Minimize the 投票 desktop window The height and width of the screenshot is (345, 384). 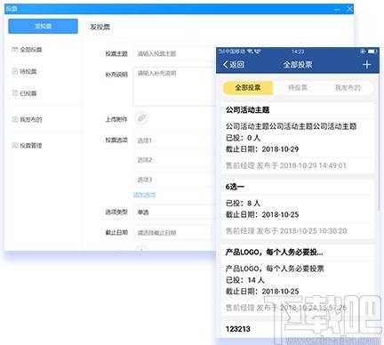(x=337, y=9)
